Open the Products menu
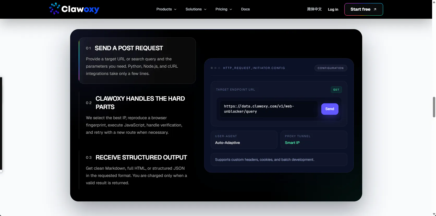Viewport: 436px width, 216px height. coord(166,9)
